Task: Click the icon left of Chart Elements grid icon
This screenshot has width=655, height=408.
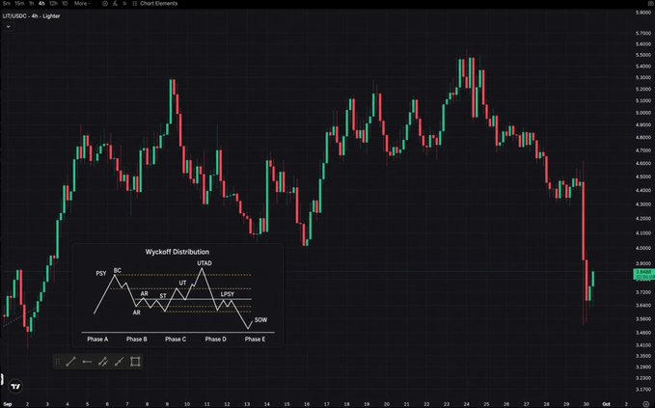Action: tap(124, 3)
